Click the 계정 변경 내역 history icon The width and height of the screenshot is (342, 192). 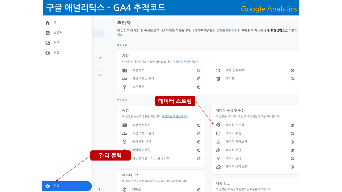click(218, 70)
